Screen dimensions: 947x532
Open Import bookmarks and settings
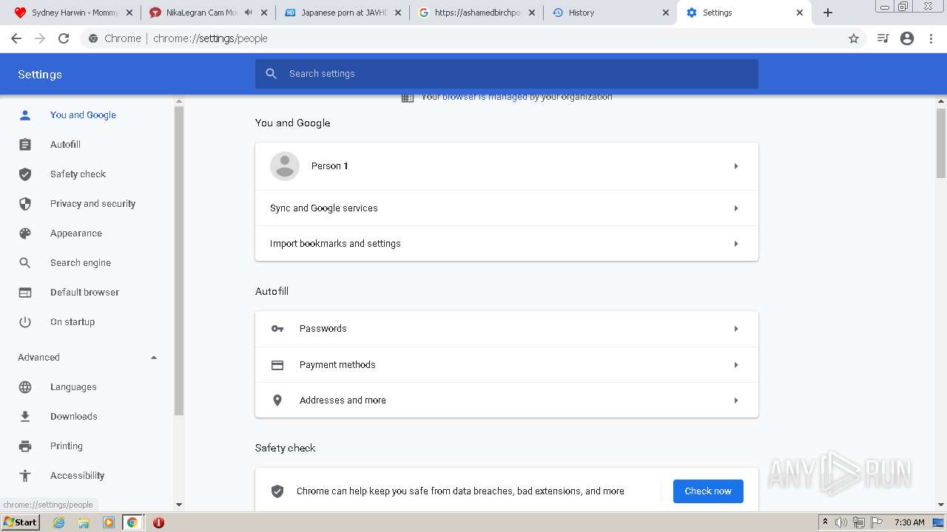(x=507, y=244)
